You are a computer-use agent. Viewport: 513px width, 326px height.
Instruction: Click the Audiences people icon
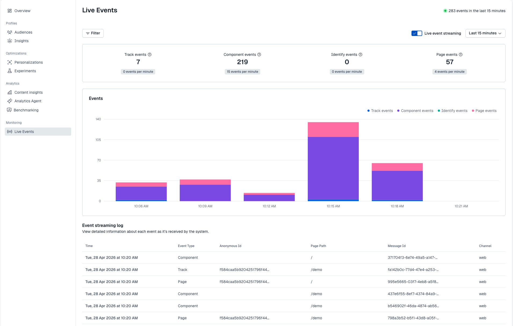click(10, 32)
